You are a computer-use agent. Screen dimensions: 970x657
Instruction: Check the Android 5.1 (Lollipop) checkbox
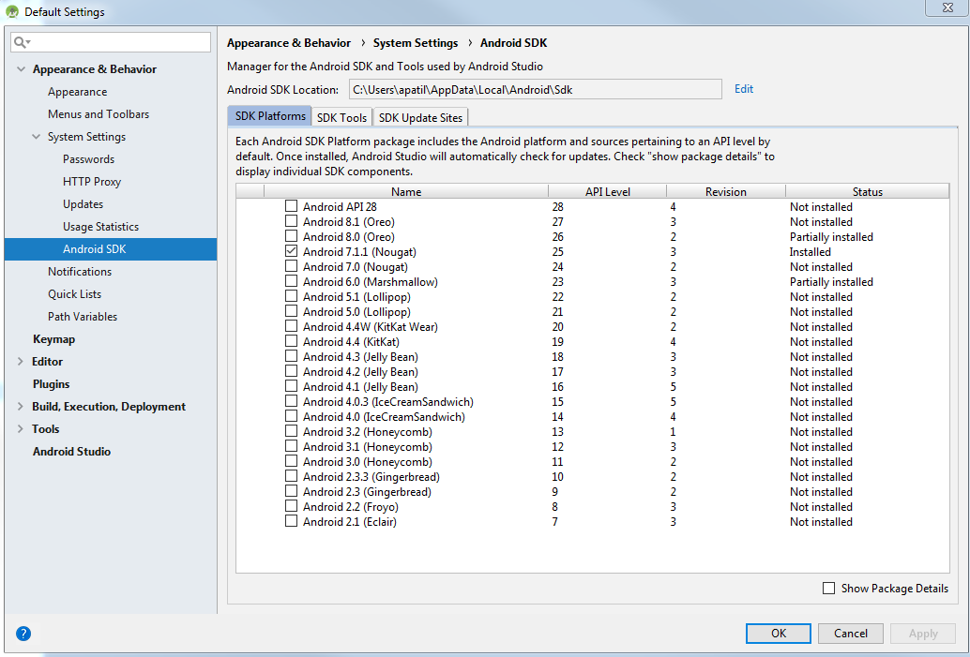pos(291,295)
